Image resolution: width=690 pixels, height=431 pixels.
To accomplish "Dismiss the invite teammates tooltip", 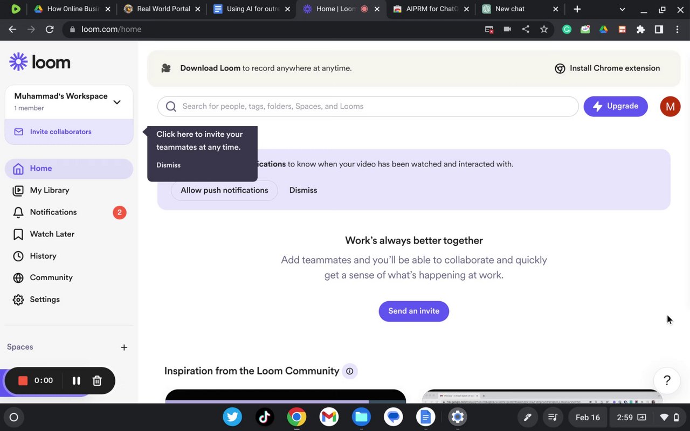I will point(168,165).
